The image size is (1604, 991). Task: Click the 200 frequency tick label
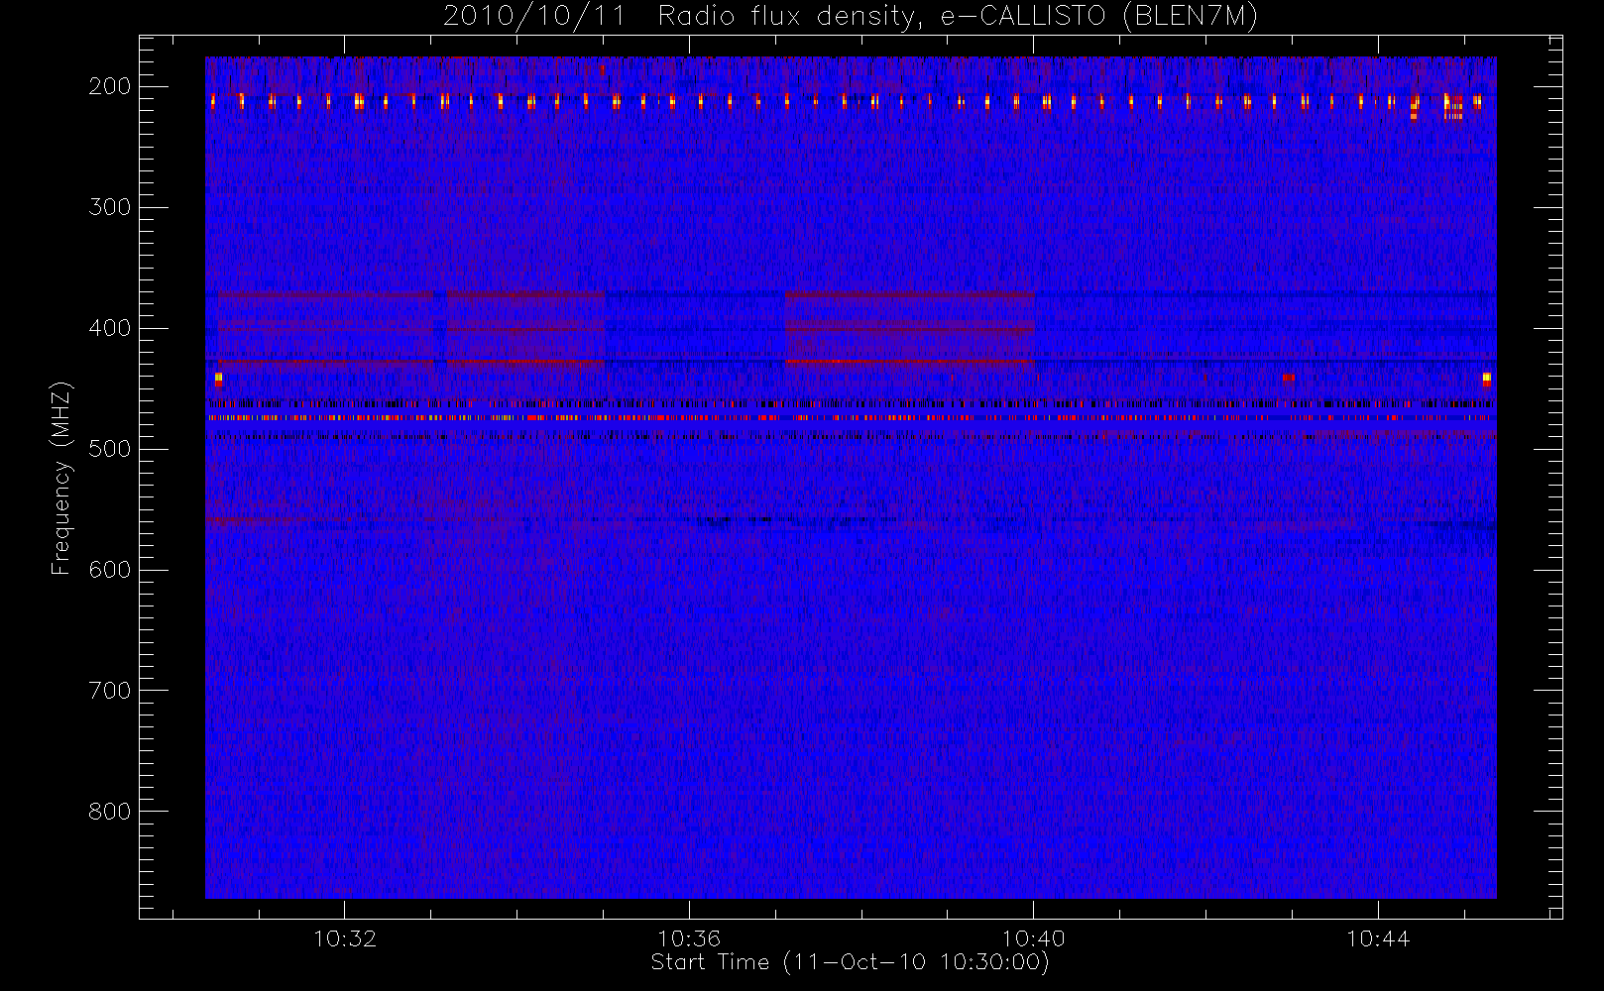pyautogui.click(x=110, y=86)
